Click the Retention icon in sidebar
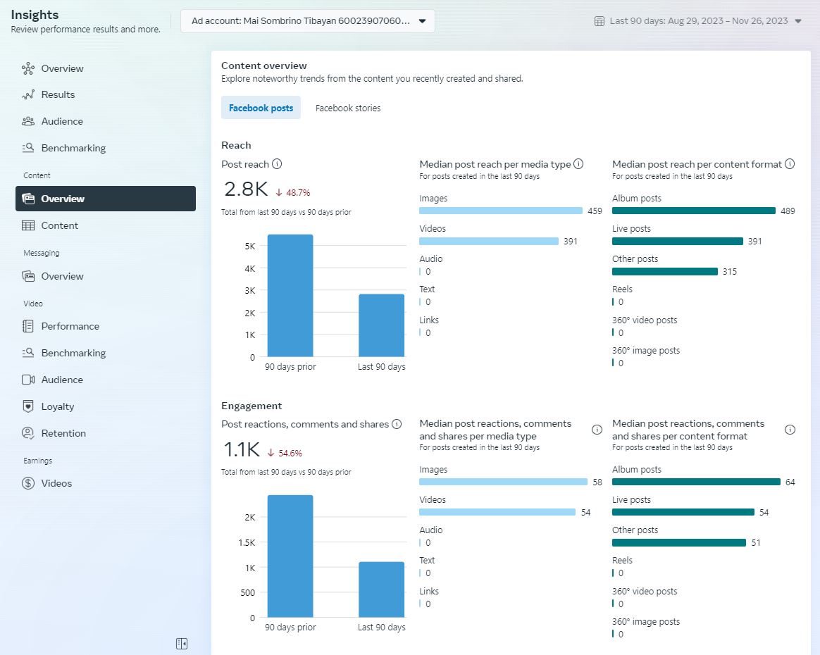The image size is (820, 655). coord(28,433)
